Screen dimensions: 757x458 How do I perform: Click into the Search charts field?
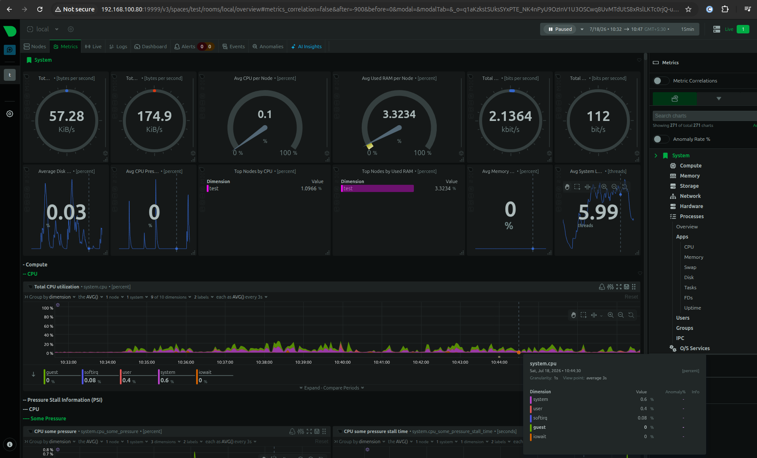704,116
